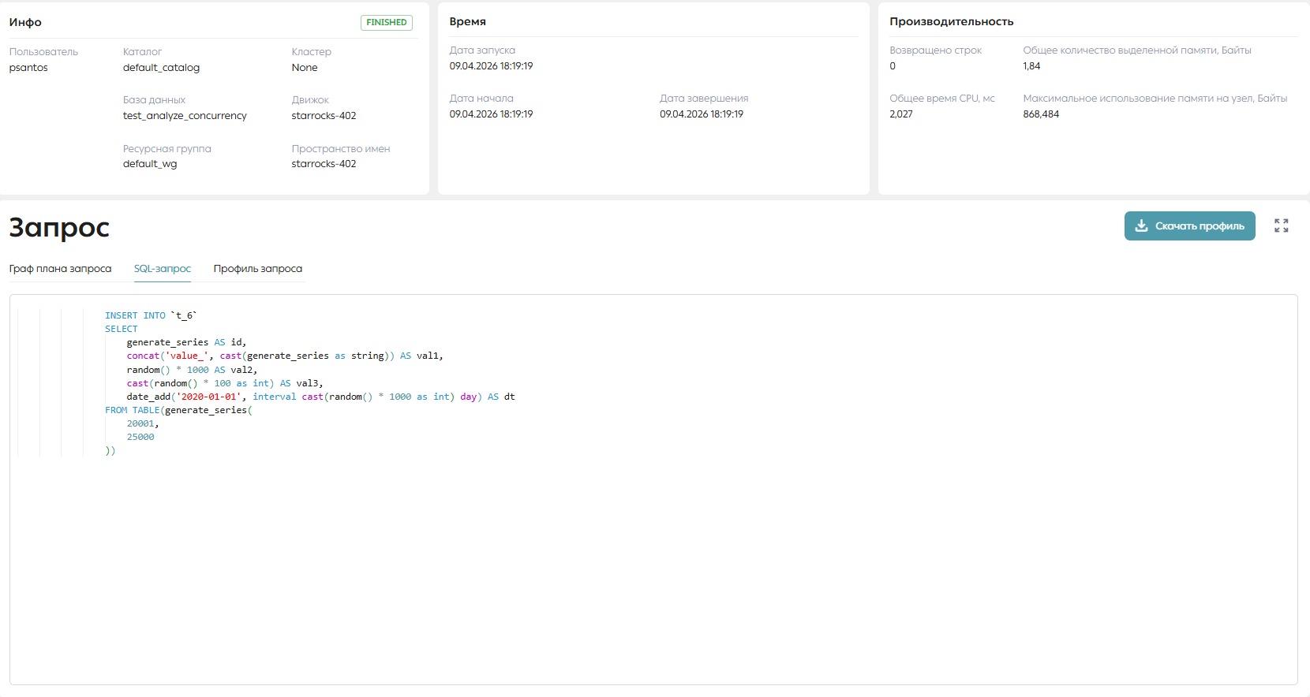
Task: Click the FINISHED status badge
Action: (x=387, y=22)
